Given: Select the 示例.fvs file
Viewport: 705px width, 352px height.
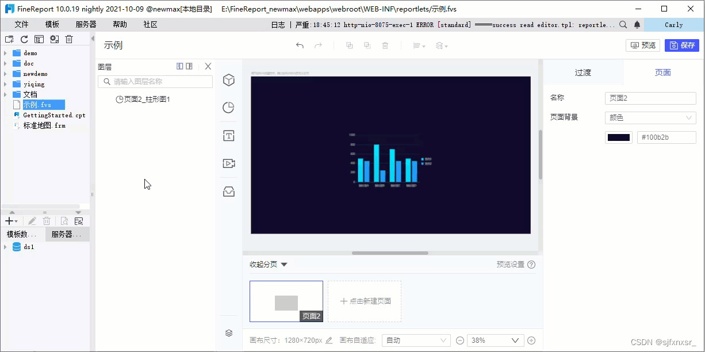Looking at the screenshot, I should 38,105.
